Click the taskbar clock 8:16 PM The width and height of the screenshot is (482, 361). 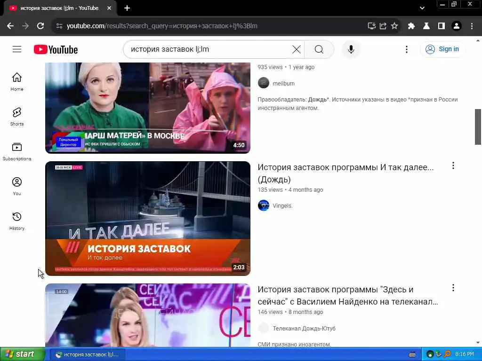pos(464,354)
